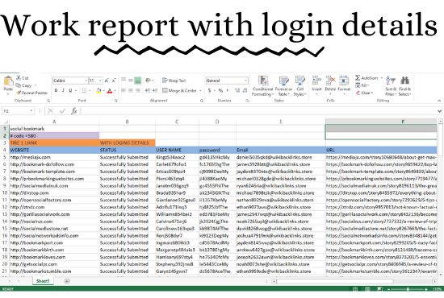Image resolution: width=444 pixels, height=298 pixels.
Task: Select Top Align in Alignment group
Action: [x=124, y=81]
